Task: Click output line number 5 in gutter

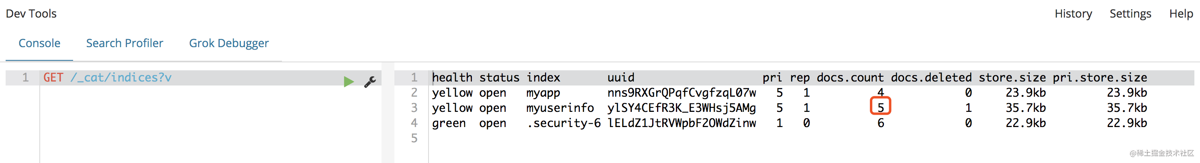Action: pos(414,138)
